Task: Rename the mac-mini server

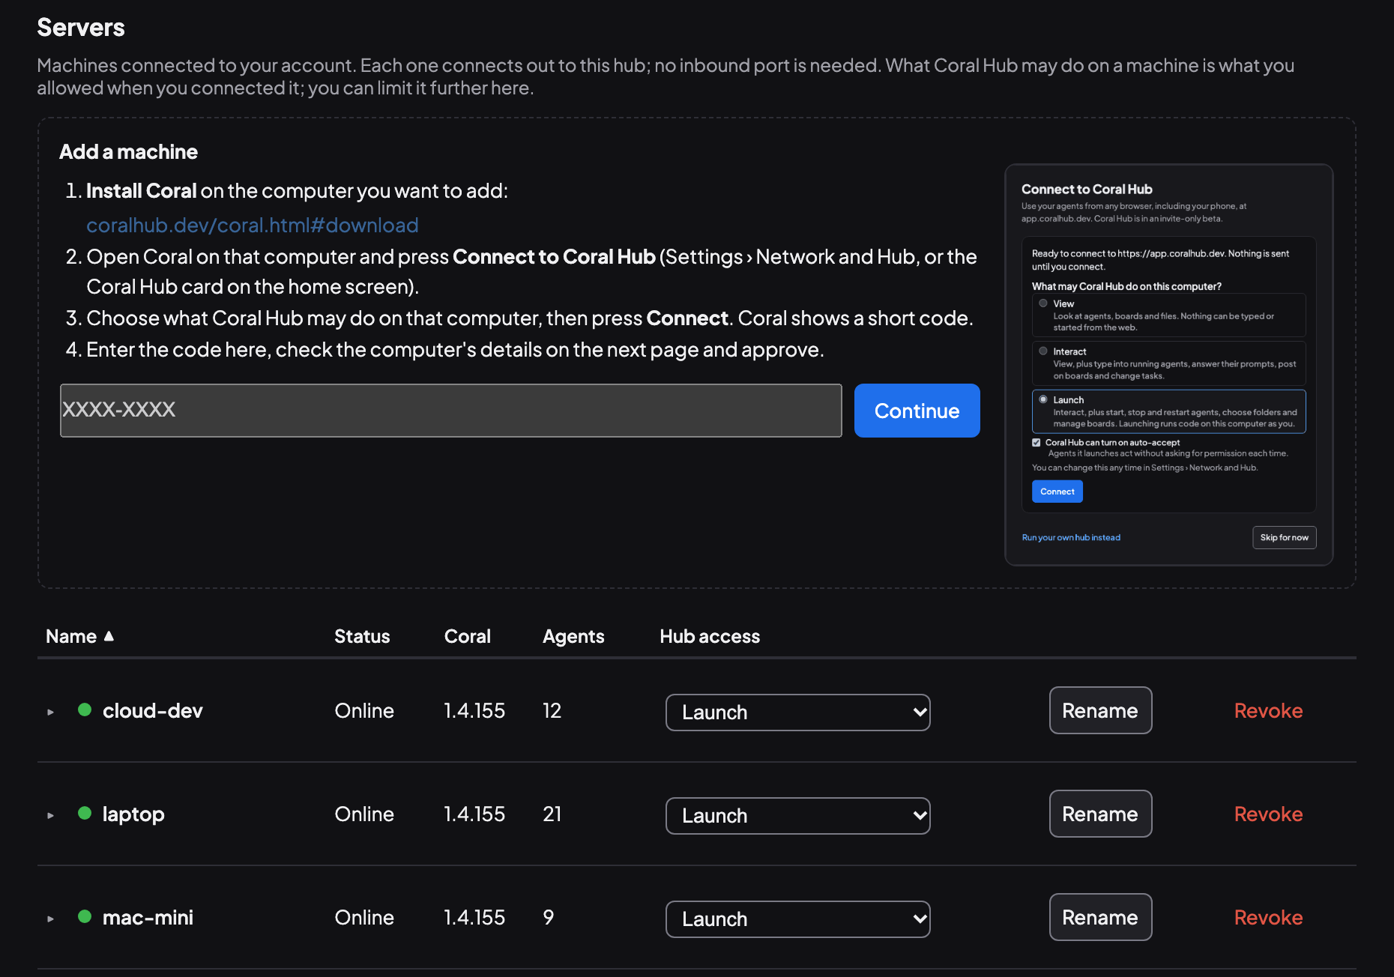Action: (1100, 917)
